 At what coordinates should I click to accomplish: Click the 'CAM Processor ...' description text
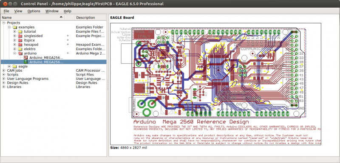coord(91,70)
